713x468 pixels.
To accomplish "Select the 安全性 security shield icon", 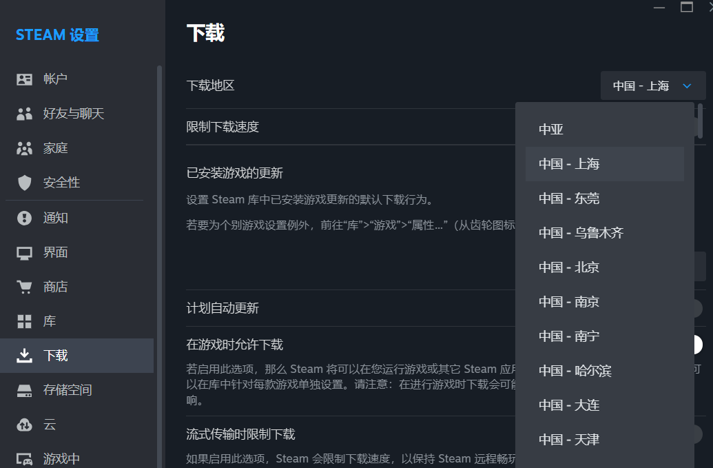I will point(24,182).
